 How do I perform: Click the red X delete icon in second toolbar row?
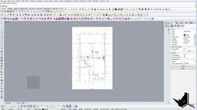(x=41, y=15)
